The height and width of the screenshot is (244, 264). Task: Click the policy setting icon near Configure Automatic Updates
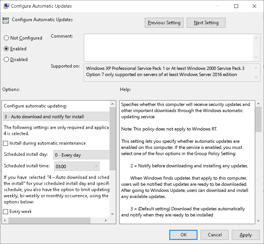(x=5, y=20)
